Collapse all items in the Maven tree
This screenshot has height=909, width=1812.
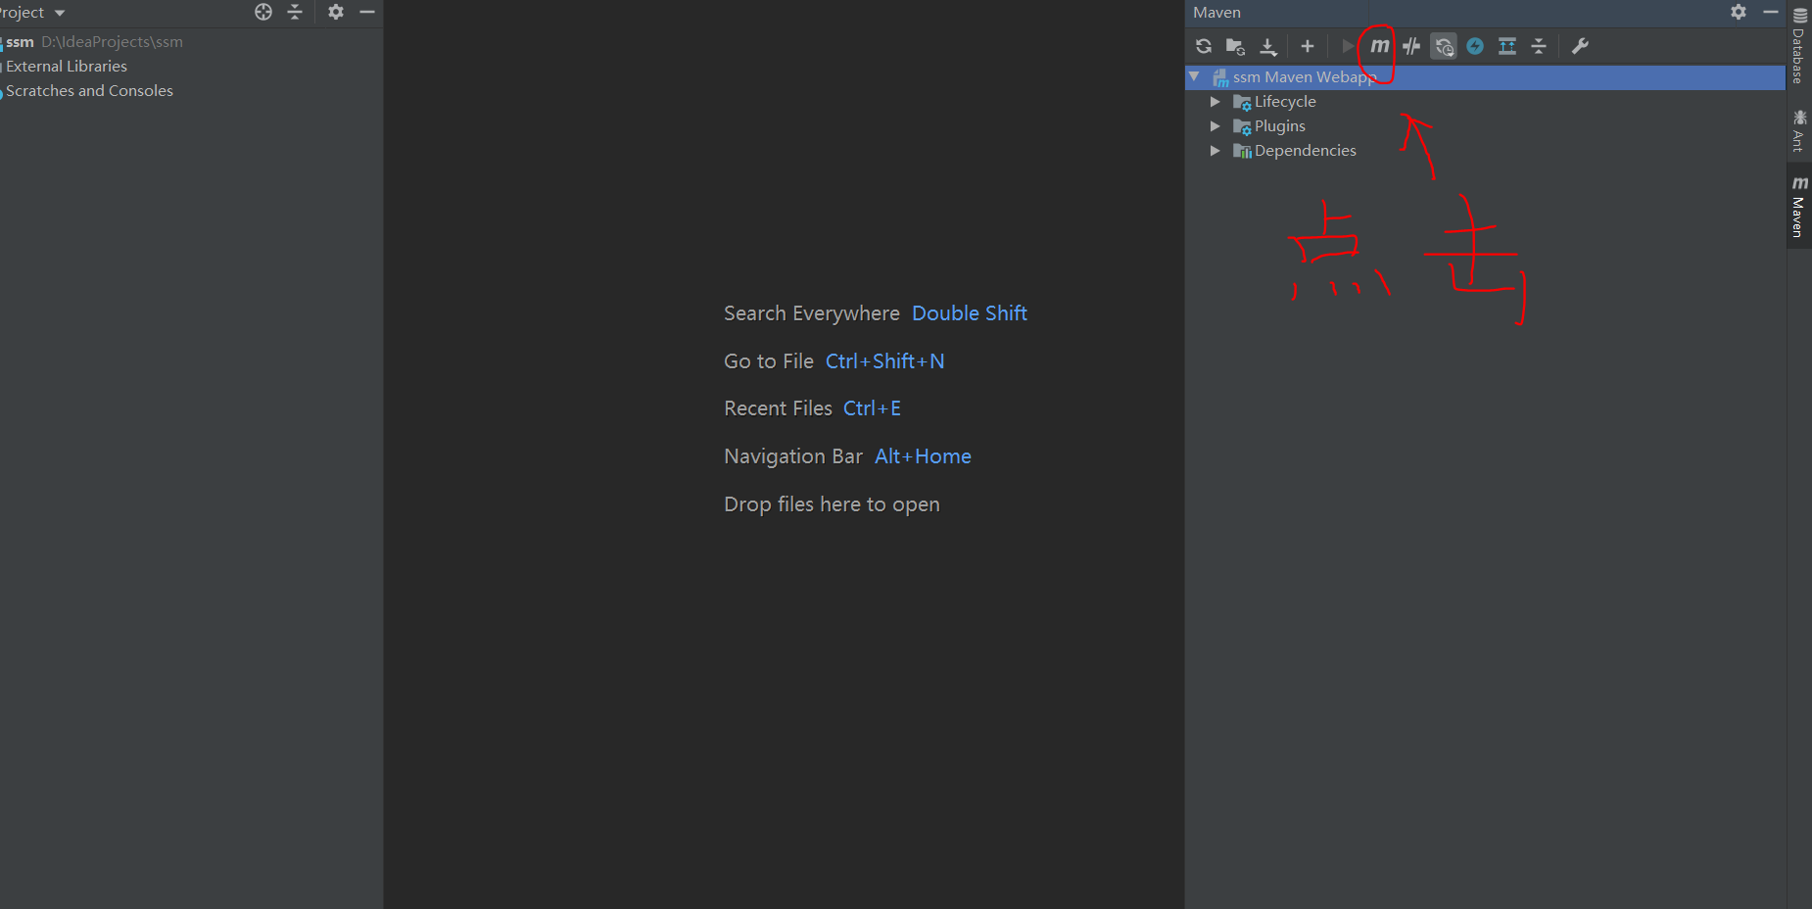tap(1540, 46)
